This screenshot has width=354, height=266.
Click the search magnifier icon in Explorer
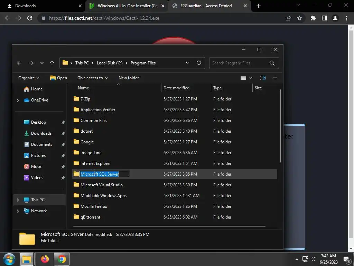(x=272, y=63)
